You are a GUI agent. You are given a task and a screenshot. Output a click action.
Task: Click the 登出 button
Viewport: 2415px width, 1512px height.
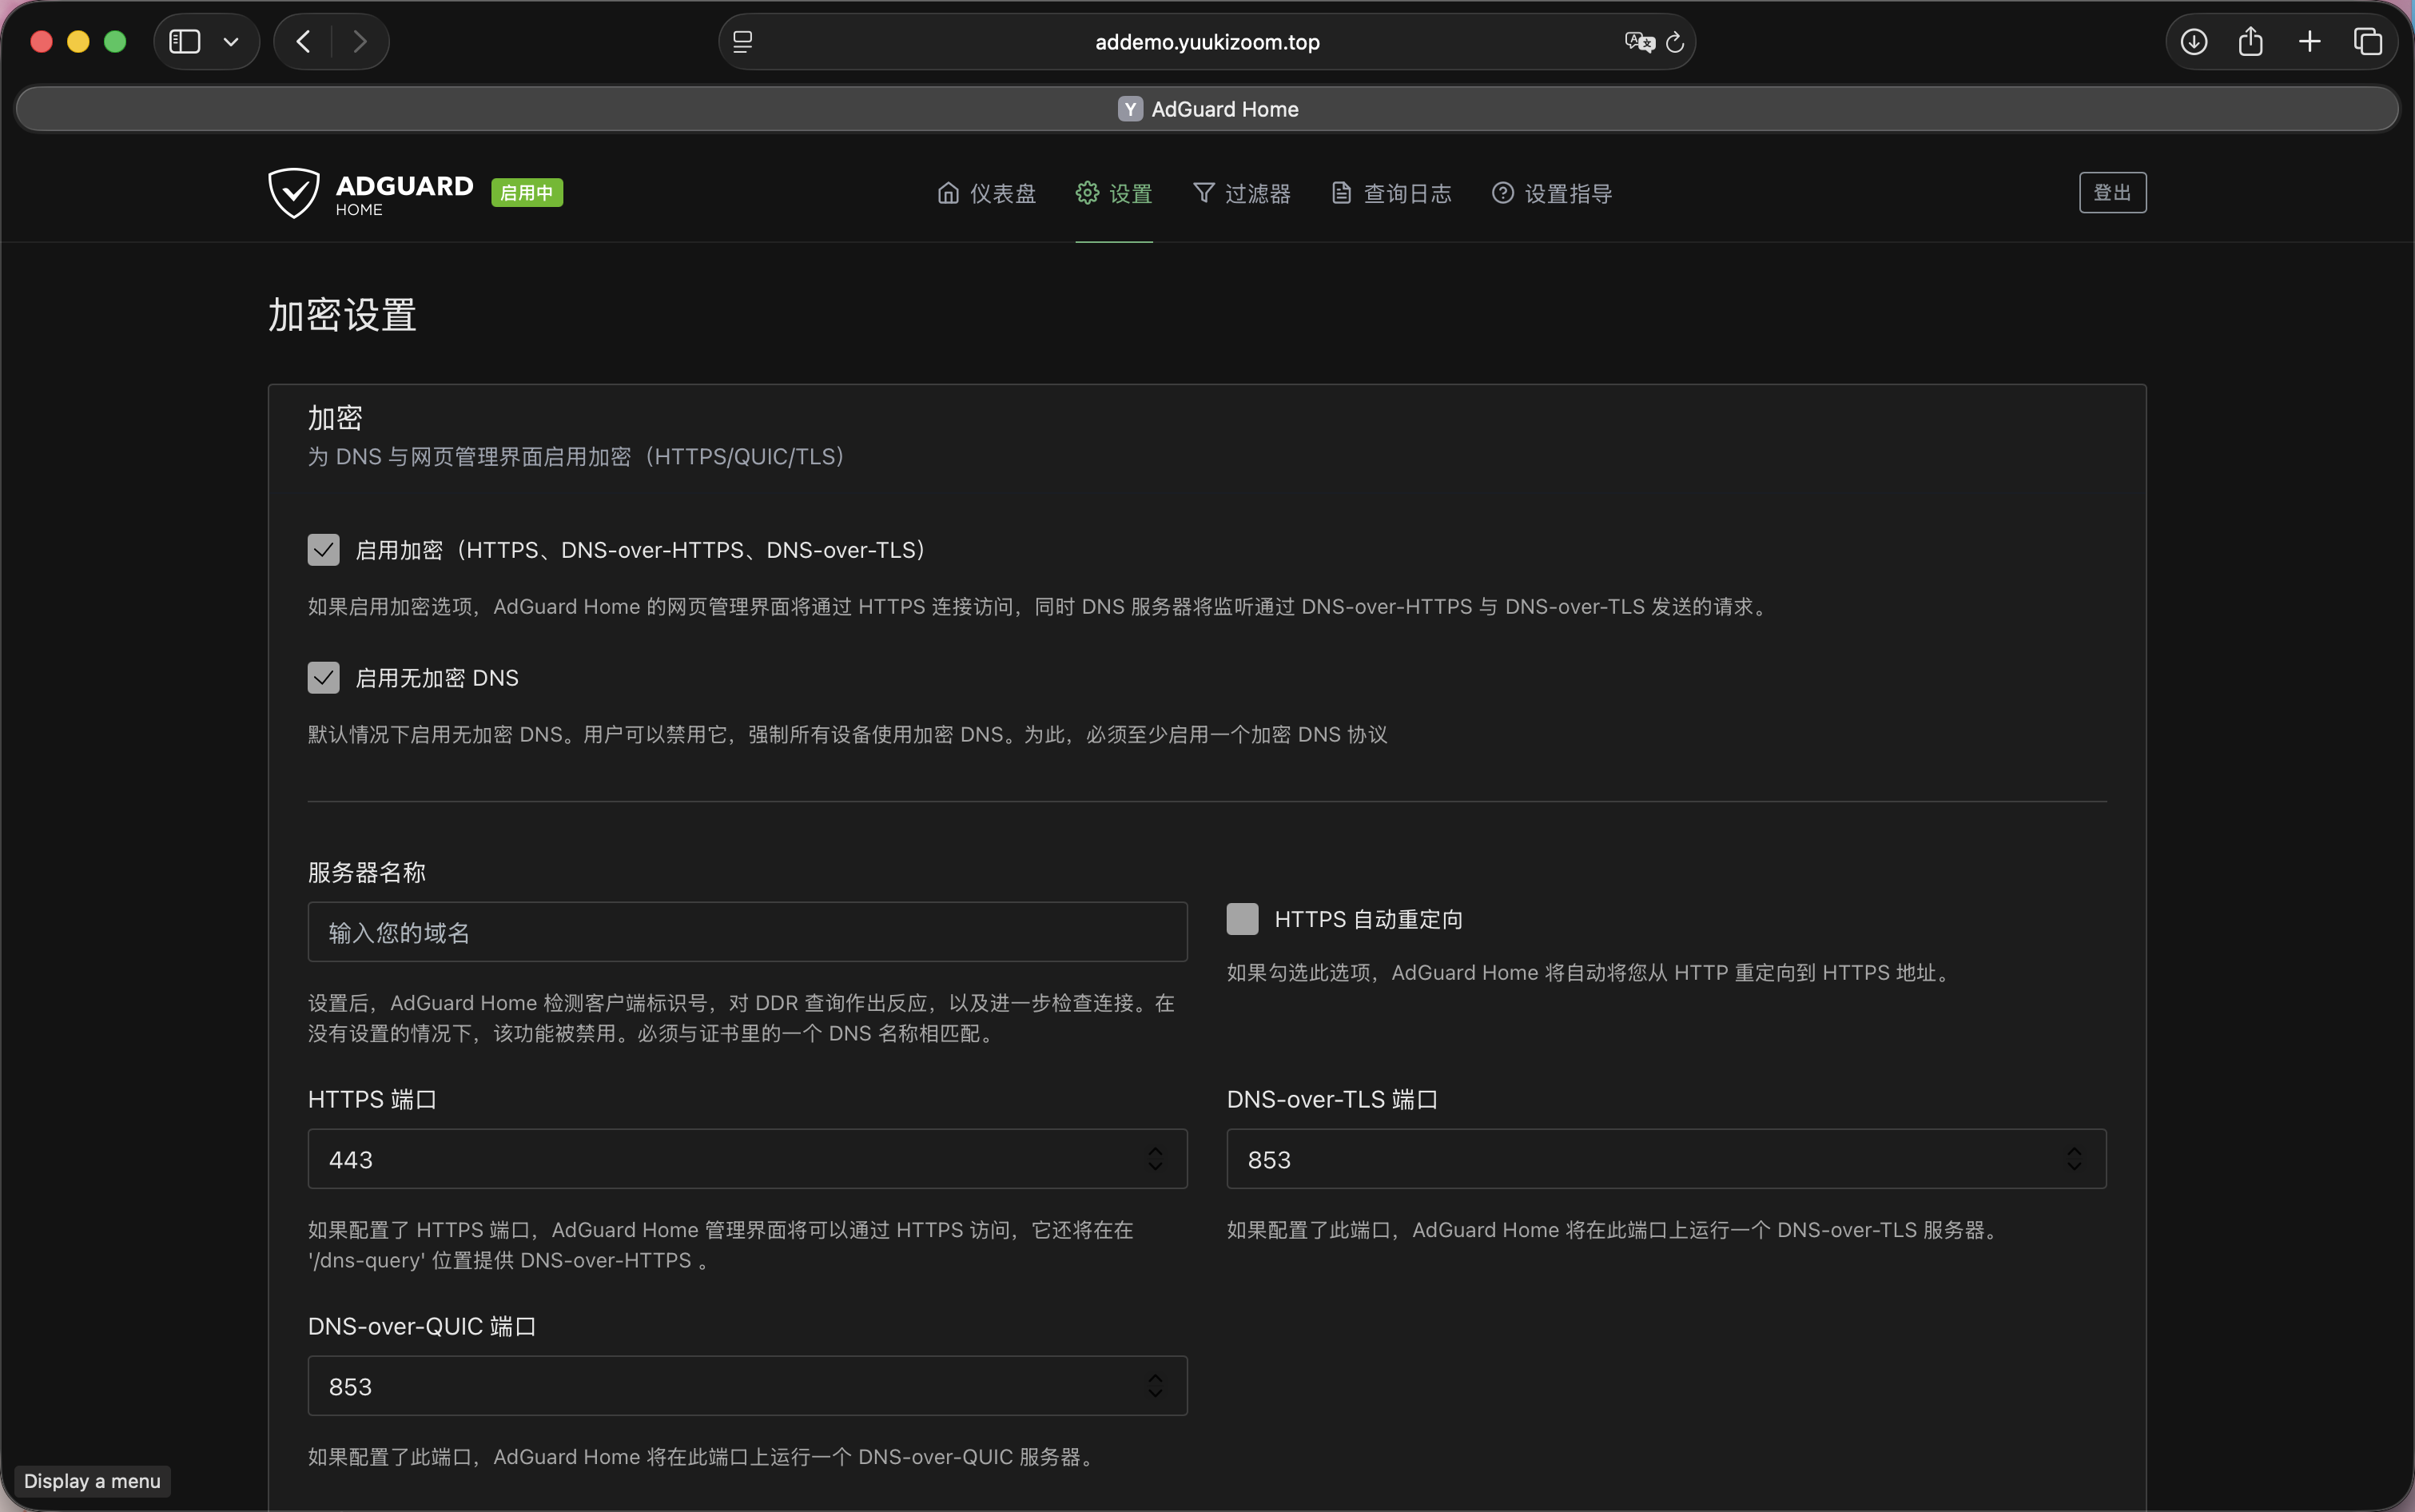2113,193
